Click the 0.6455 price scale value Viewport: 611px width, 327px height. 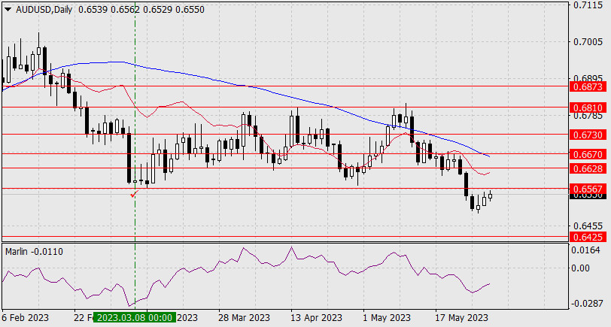(588, 226)
